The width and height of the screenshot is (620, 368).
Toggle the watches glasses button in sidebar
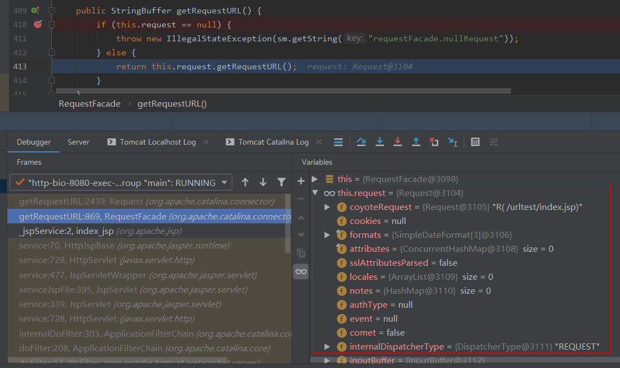[x=301, y=271]
